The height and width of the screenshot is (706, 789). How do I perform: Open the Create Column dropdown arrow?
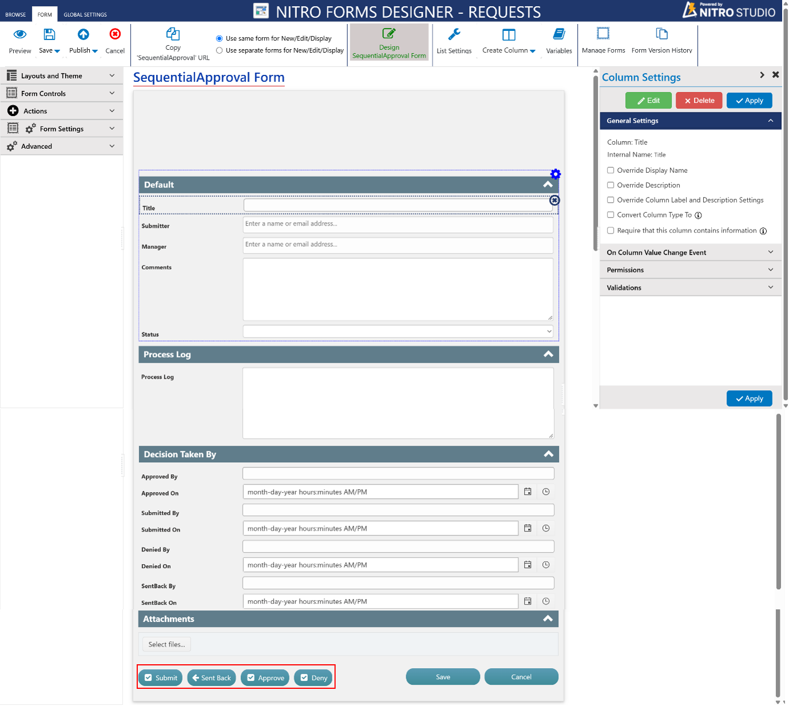pos(533,51)
